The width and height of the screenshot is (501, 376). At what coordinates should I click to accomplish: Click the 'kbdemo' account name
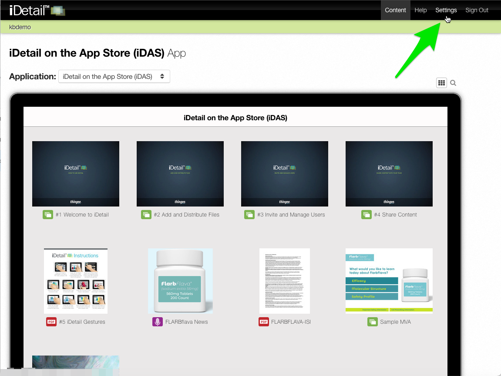[20, 27]
